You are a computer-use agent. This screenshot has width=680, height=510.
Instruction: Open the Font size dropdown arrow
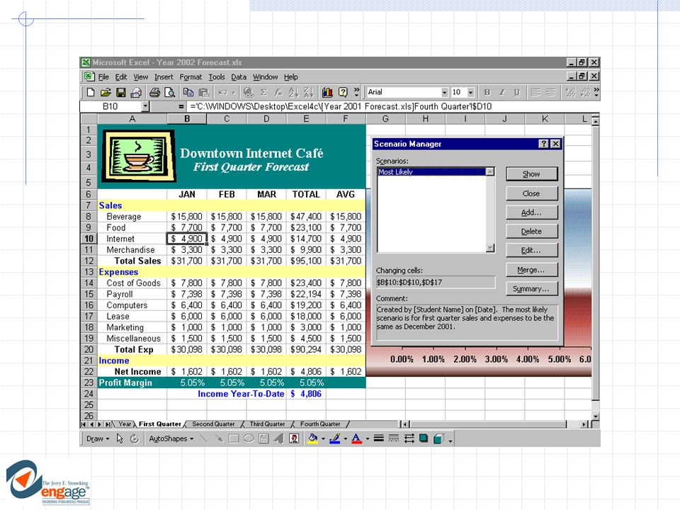pyautogui.click(x=470, y=92)
